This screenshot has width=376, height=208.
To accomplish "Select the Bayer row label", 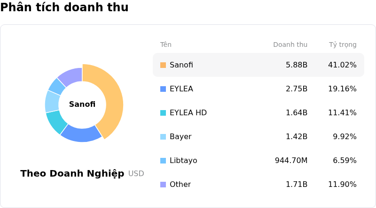I will [180, 137].
